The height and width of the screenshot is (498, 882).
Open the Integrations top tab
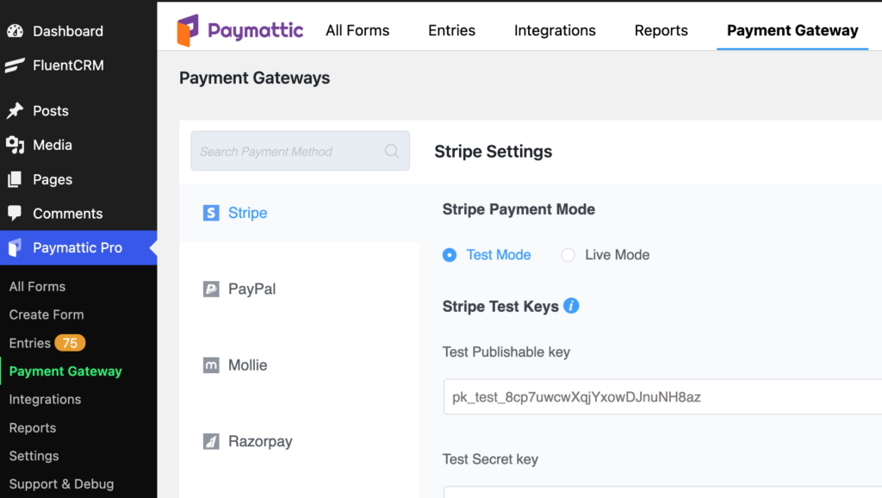pyautogui.click(x=555, y=30)
